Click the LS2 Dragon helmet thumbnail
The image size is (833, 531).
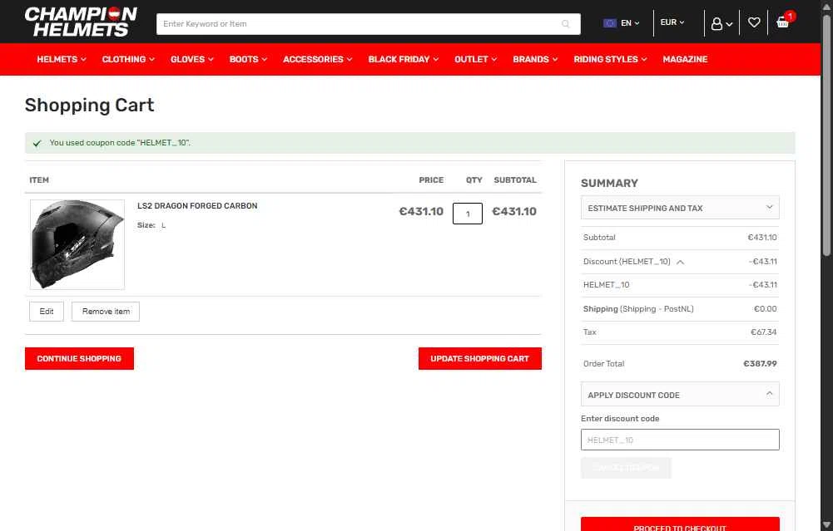[77, 244]
